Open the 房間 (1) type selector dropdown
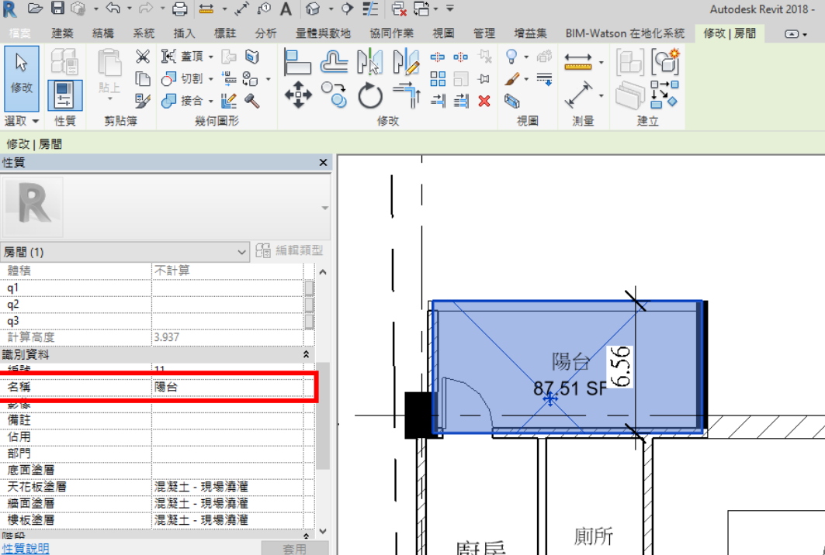This screenshot has width=825, height=555. point(242,252)
